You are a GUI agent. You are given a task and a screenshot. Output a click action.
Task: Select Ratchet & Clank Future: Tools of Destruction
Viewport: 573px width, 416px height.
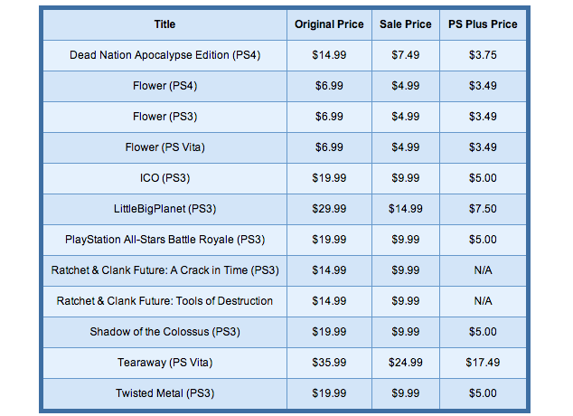click(164, 301)
